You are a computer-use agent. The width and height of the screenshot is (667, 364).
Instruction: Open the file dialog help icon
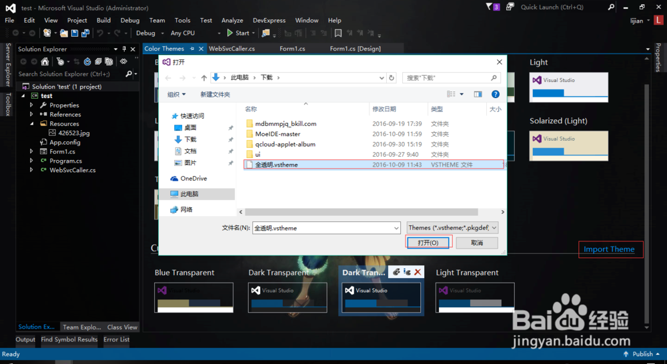pyautogui.click(x=495, y=94)
